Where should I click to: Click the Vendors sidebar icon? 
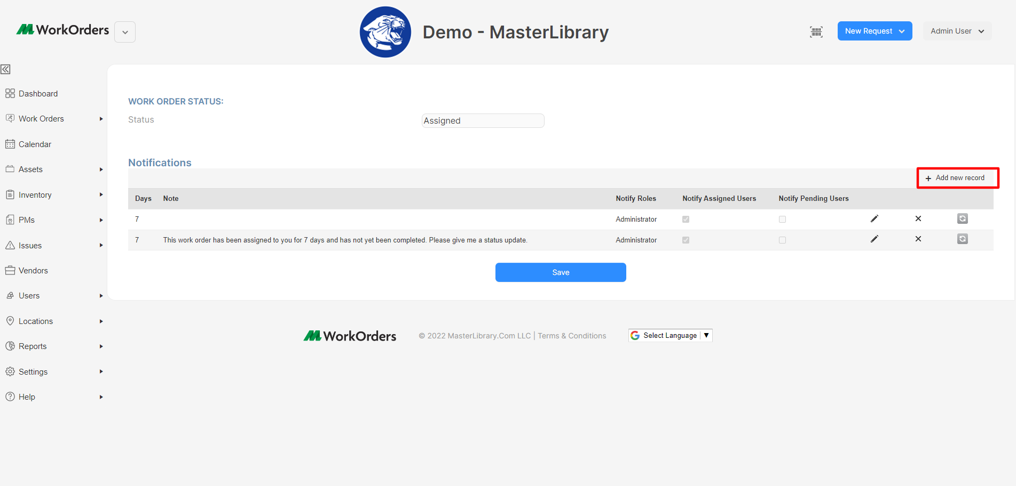(x=10, y=270)
